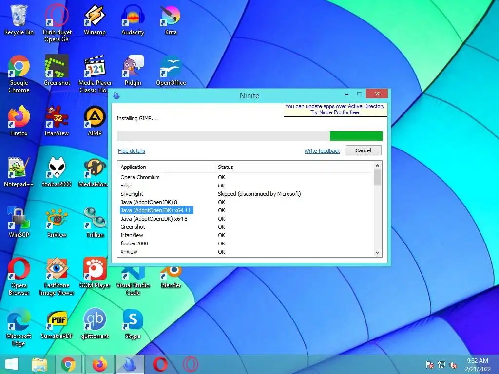Image resolution: width=499 pixels, height=374 pixels.
Task: Select the Silverlight row
Action: pos(245,194)
